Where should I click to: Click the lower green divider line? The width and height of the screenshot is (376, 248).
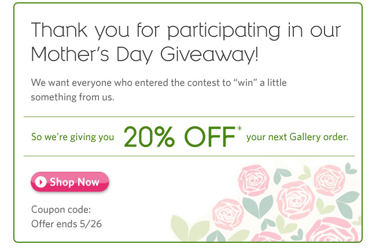click(x=189, y=156)
